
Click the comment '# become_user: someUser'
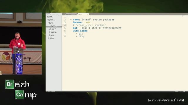click(89, 25)
